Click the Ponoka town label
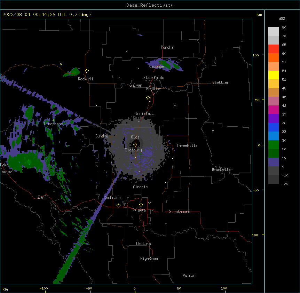The image size is (300, 293). click(167, 47)
